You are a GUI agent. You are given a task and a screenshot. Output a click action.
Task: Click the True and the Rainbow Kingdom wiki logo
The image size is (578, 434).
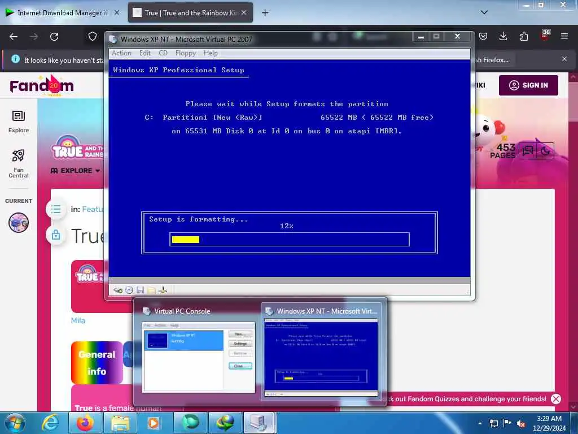[x=78, y=147]
